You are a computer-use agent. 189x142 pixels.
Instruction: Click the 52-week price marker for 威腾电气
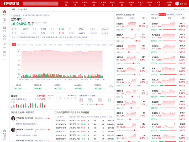[136, 41]
